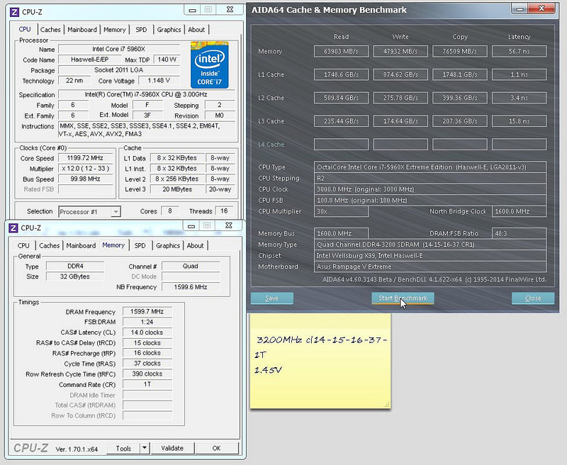Viewport: 567px width, 465px height.
Task: Click the Multiplier value x 12.0
Action: (85, 169)
